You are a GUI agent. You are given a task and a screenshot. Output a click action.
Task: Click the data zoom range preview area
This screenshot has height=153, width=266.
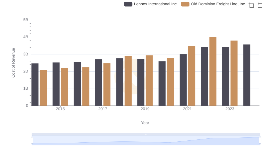click(x=146, y=140)
